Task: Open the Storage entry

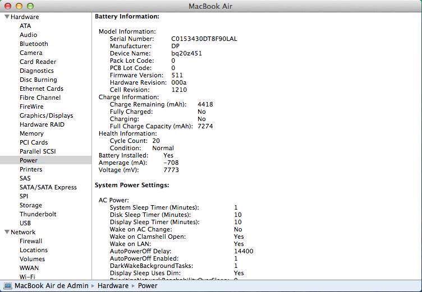Action: (x=31, y=205)
